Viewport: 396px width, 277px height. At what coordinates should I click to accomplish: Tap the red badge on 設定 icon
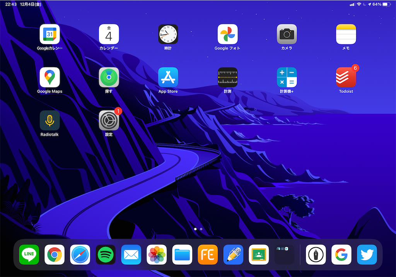tap(118, 111)
